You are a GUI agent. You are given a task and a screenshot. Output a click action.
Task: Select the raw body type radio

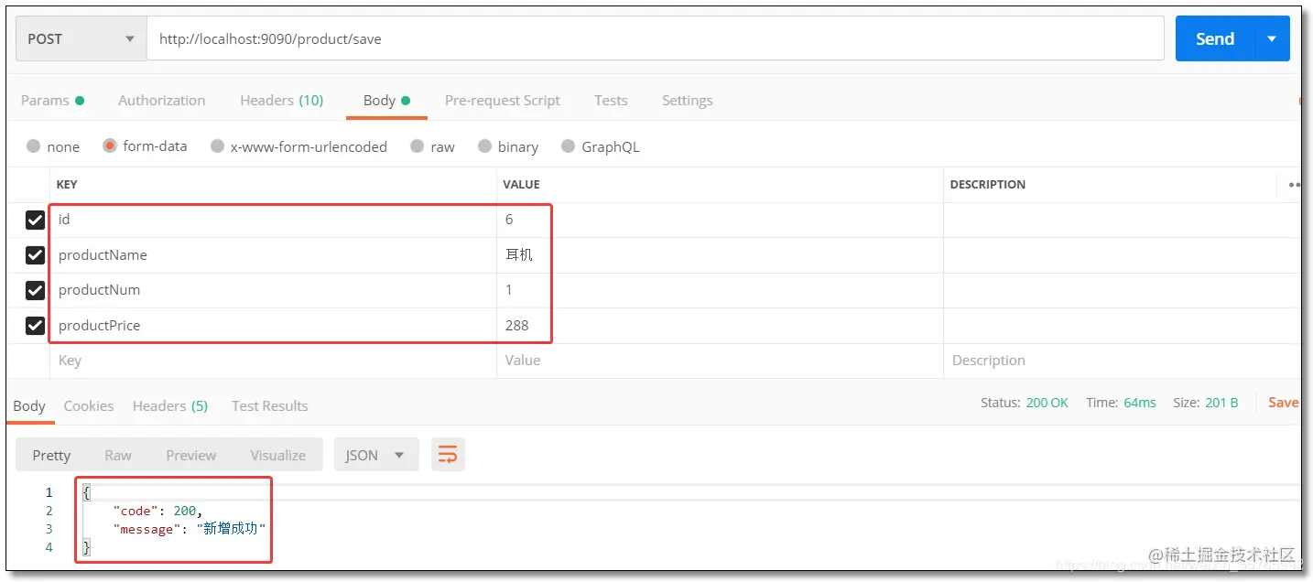pos(418,146)
